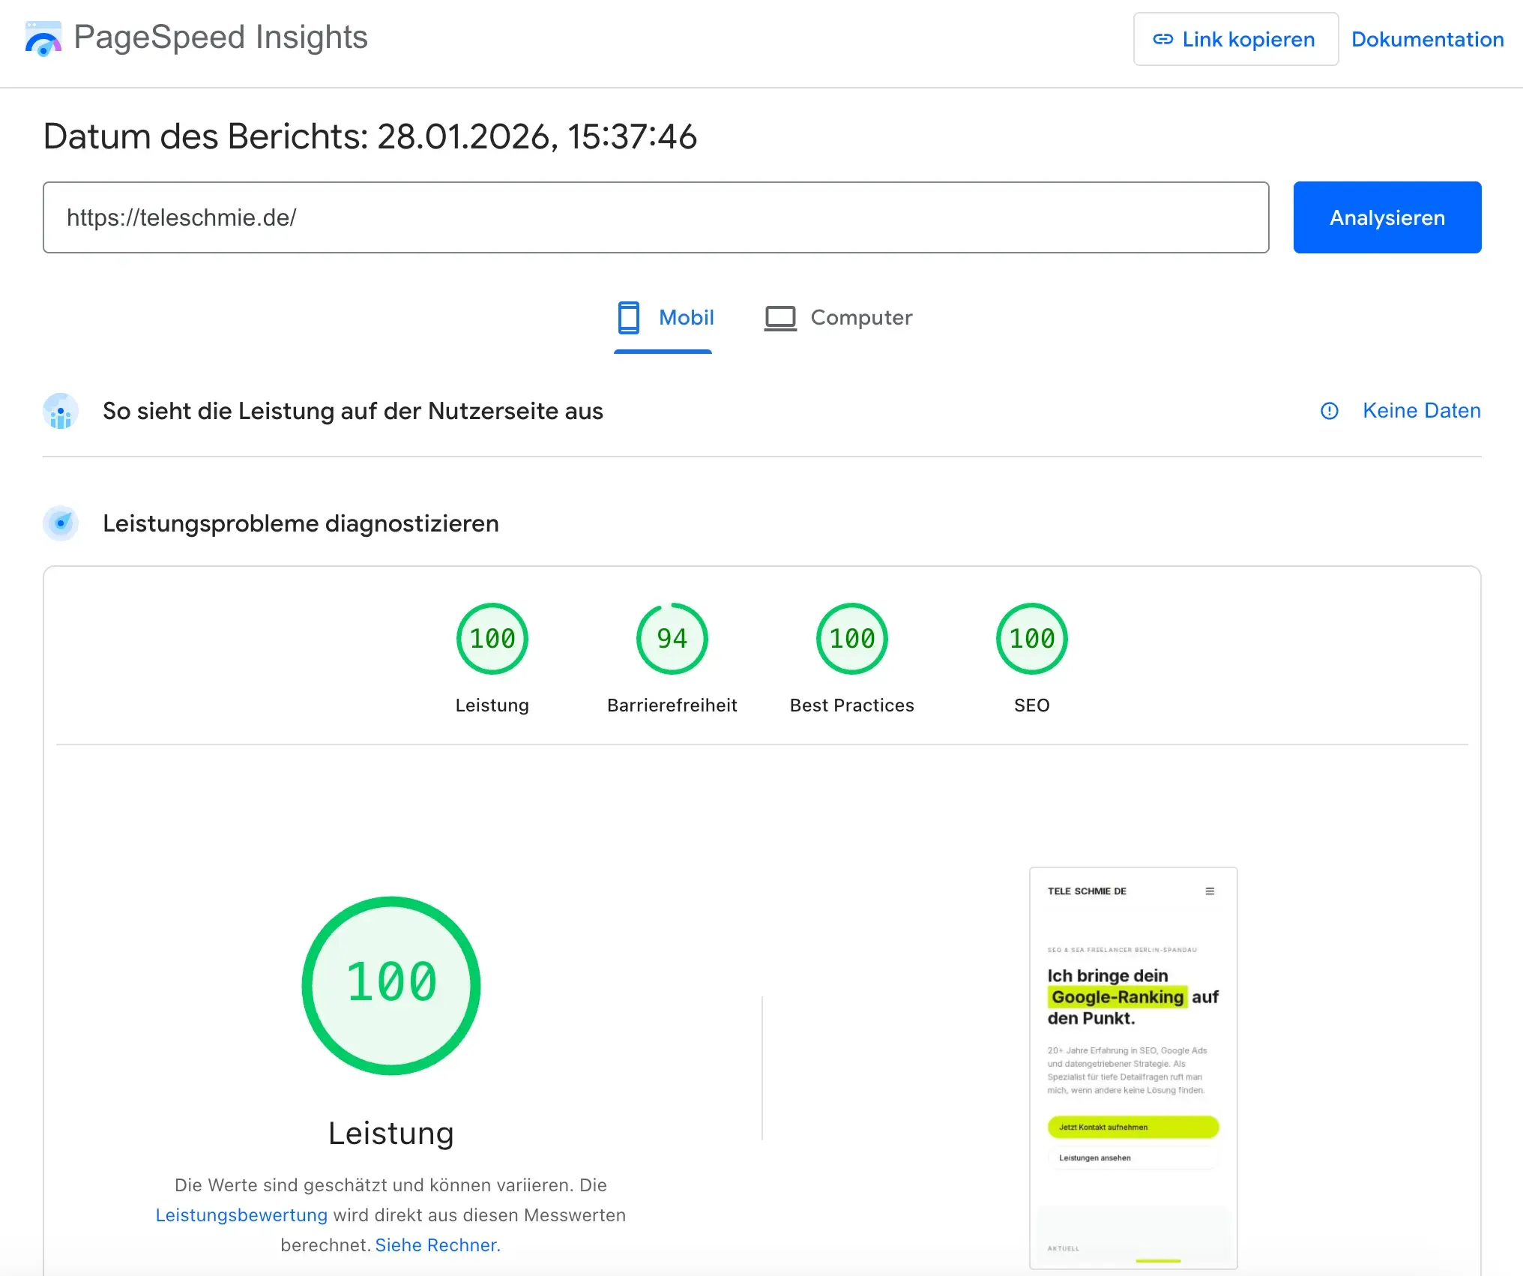Click the large Leistung caption below gauge
This screenshot has width=1523, height=1276.
pyautogui.click(x=391, y=1133)
